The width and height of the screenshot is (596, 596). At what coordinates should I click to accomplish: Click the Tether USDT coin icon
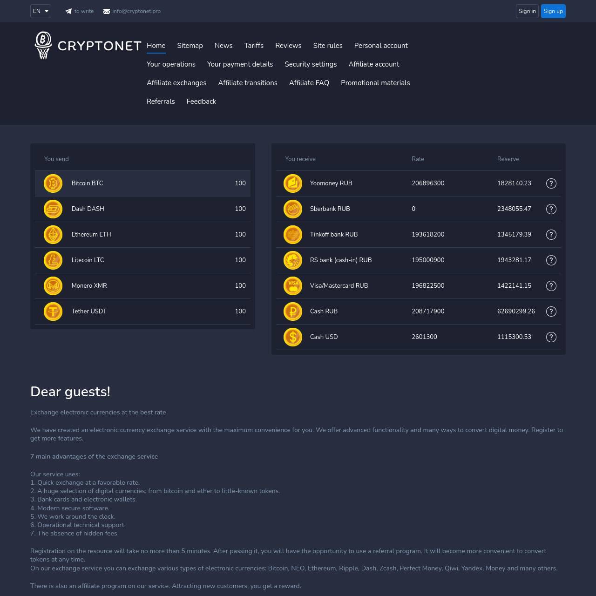[x=53, y=312]
